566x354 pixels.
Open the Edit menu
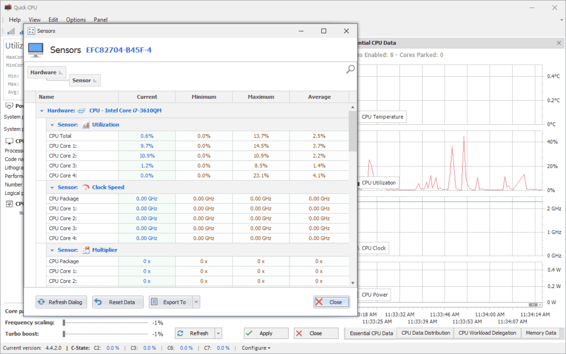(x=53, y=20)
